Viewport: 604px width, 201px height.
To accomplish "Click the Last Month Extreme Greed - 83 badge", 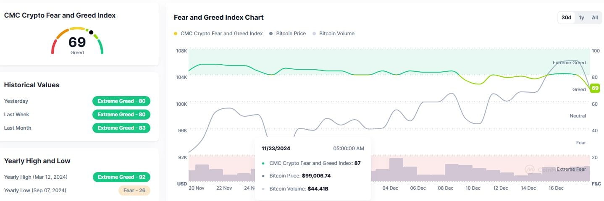I will click(x=121, y=128).
